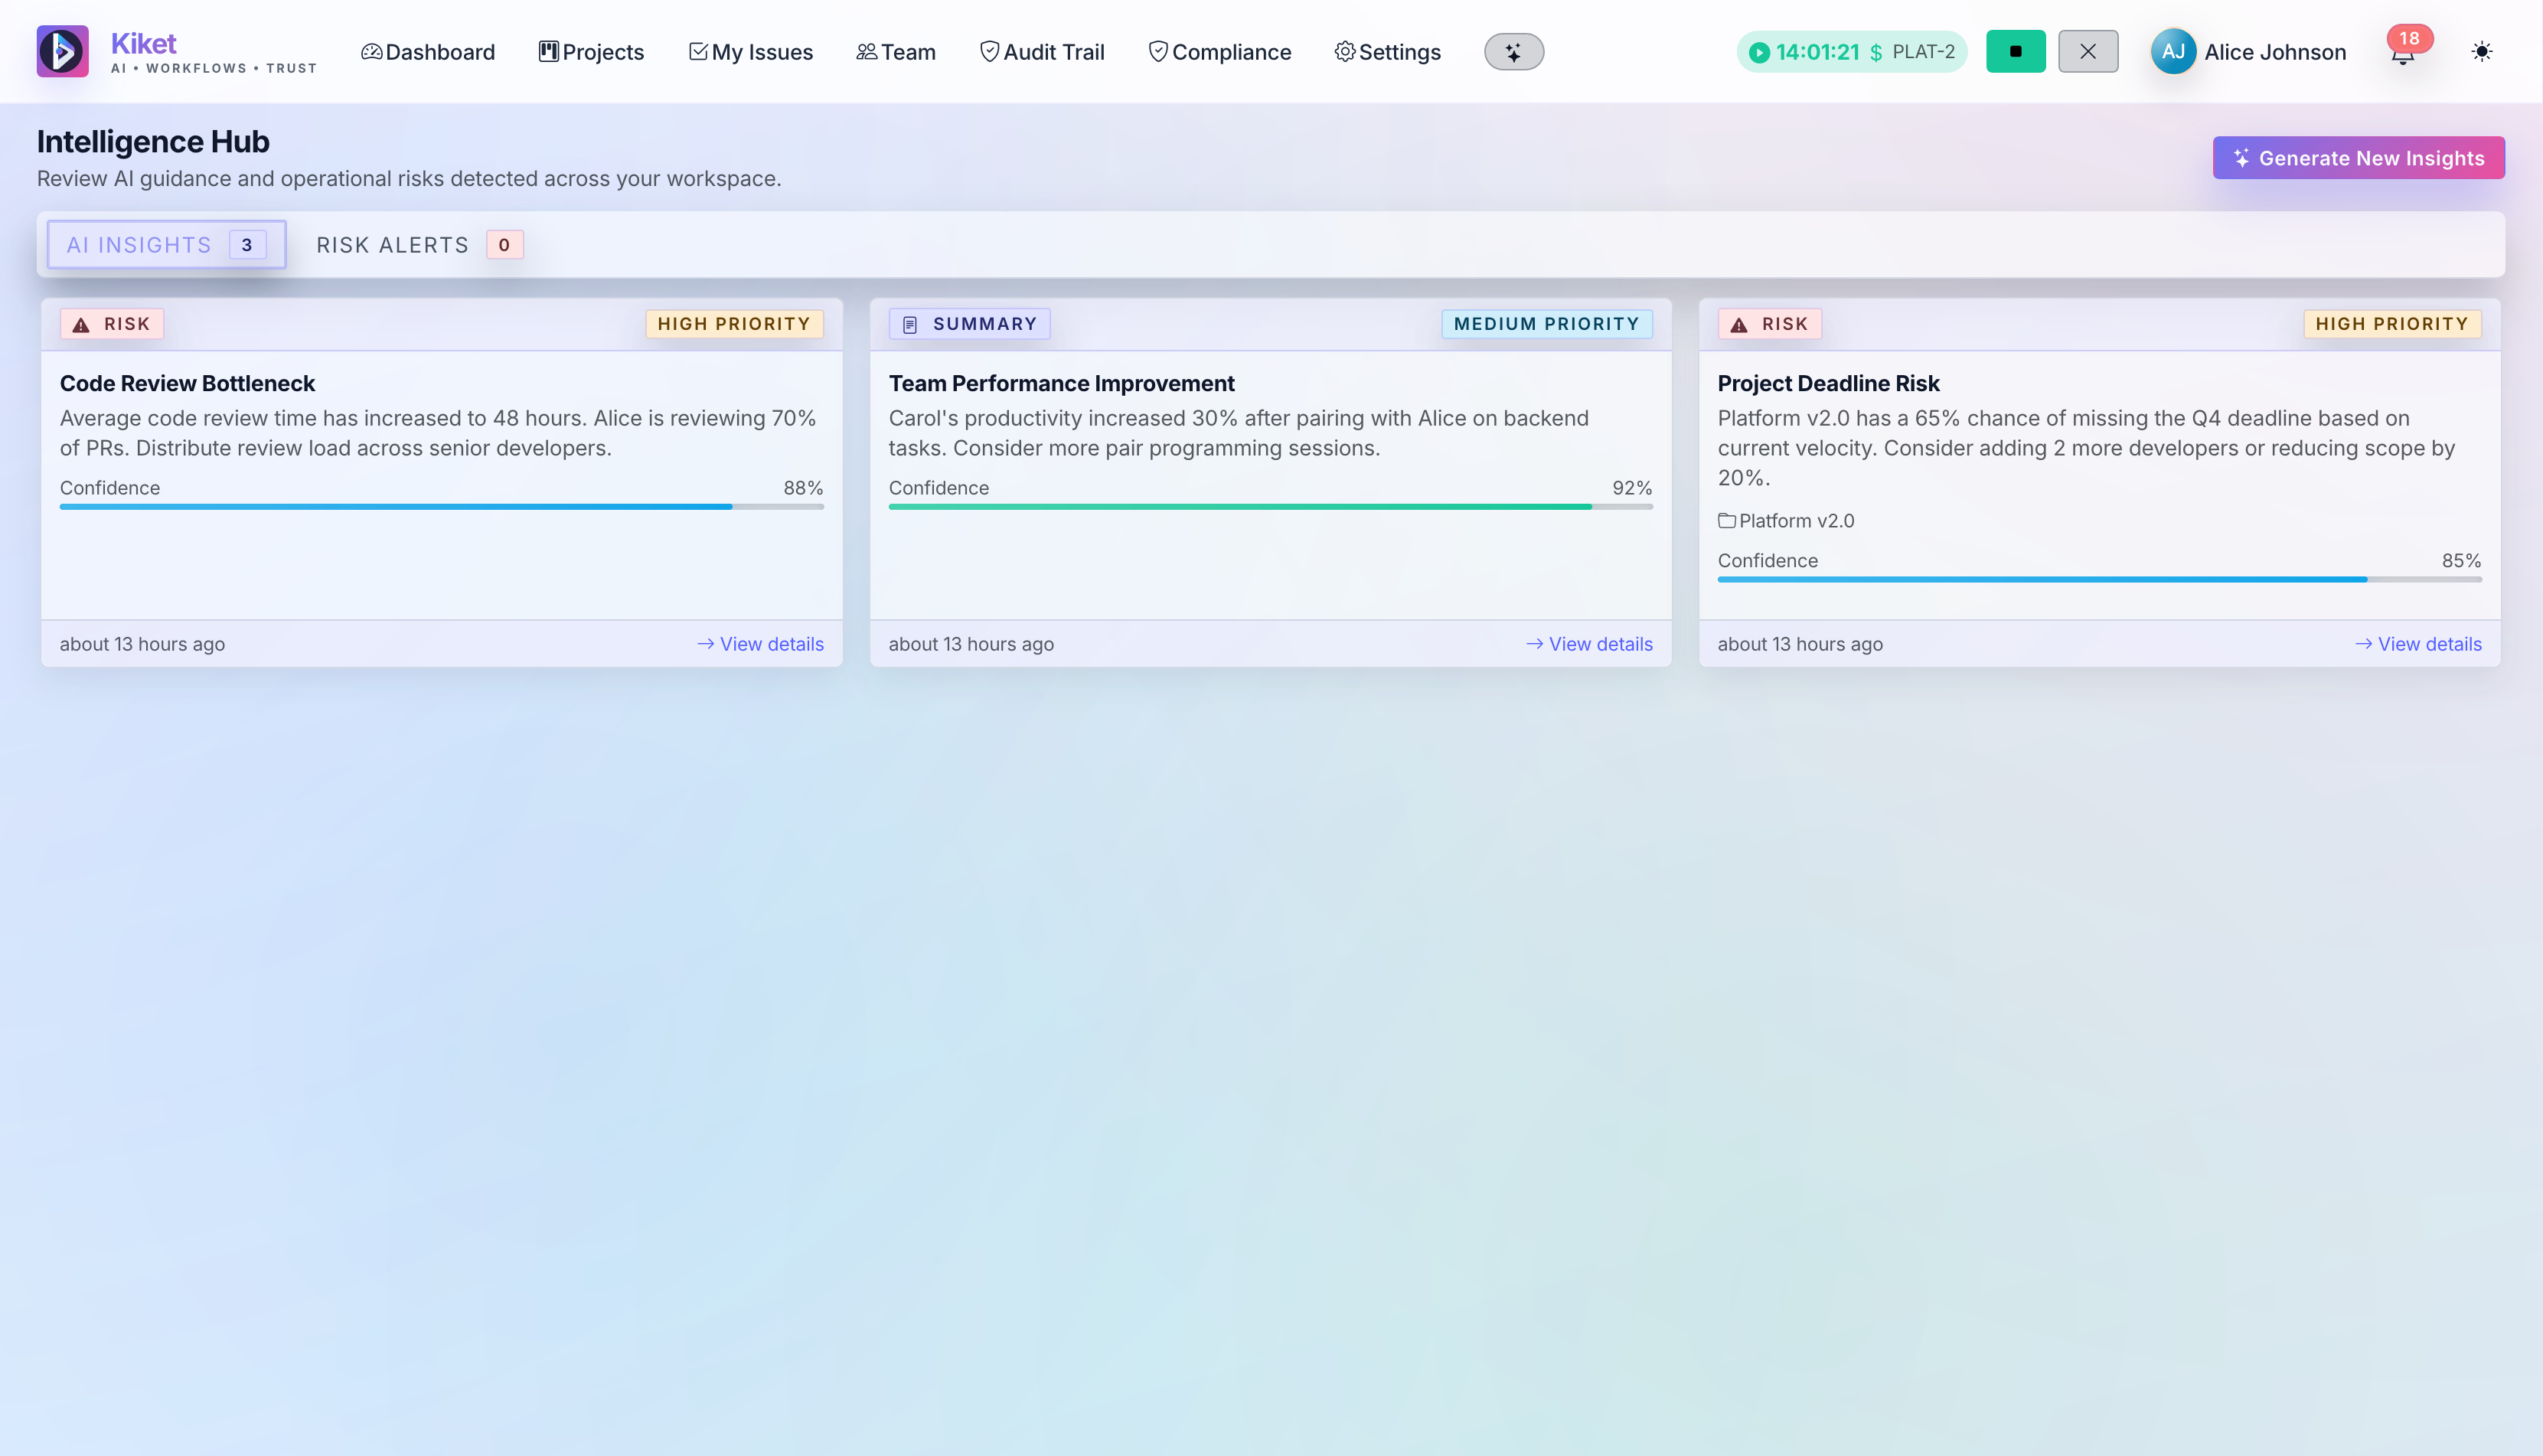Open Settings from the navigation
The width and height of the screenshot is (2543, 1456).
click(1387, 51)
